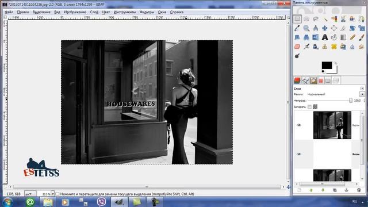Select the Perspective Clone tool
Viewport: 368px width, 207px height.
343,47
